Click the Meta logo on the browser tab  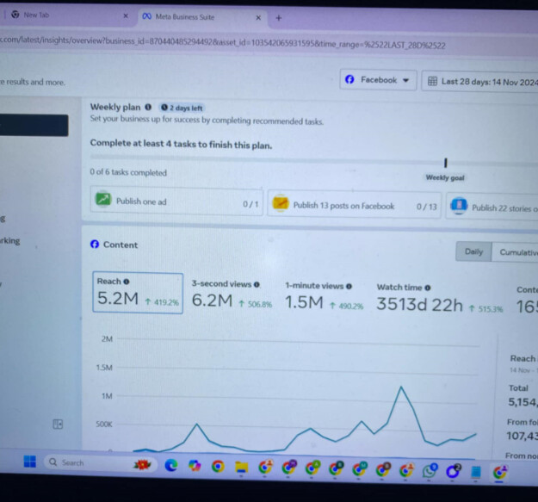(x=147, y=16)
